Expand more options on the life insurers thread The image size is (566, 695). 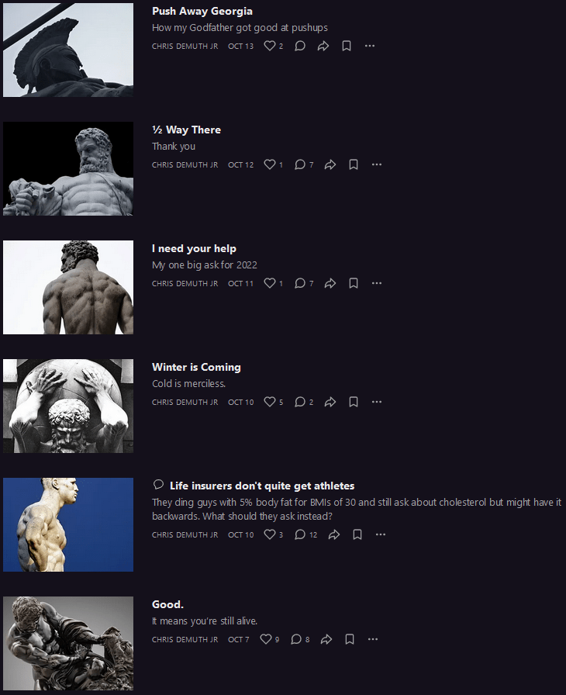[x=381, y=534]
